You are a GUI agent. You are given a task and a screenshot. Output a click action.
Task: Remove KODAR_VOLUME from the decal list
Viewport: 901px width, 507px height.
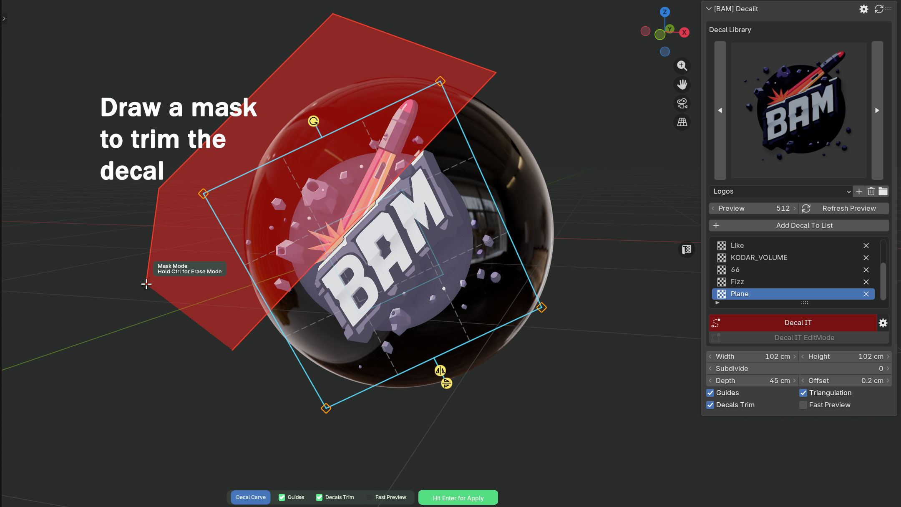point(866,258)
